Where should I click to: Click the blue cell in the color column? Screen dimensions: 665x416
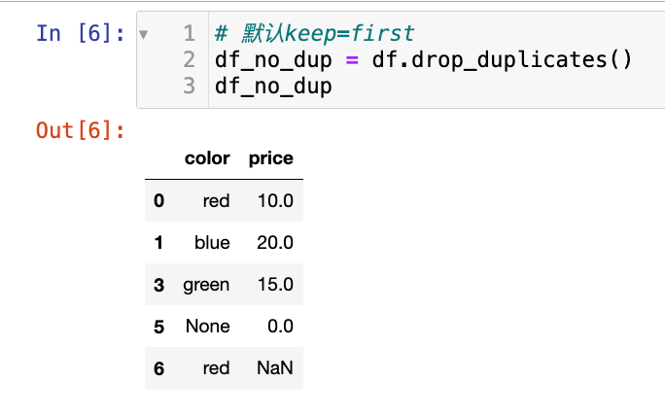tap(212, 243)
